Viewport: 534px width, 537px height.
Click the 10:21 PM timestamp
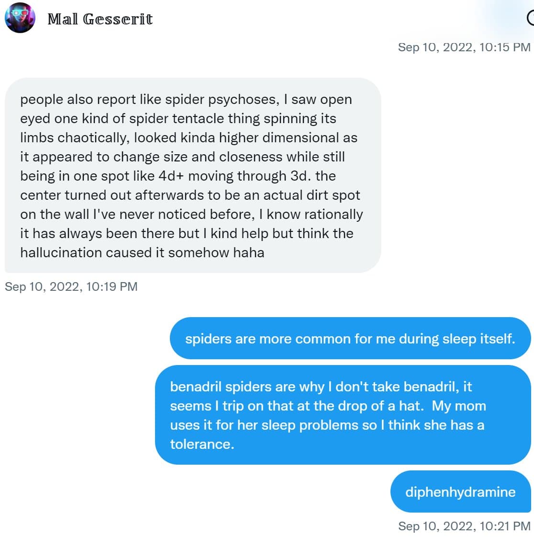tap(464, 526)
